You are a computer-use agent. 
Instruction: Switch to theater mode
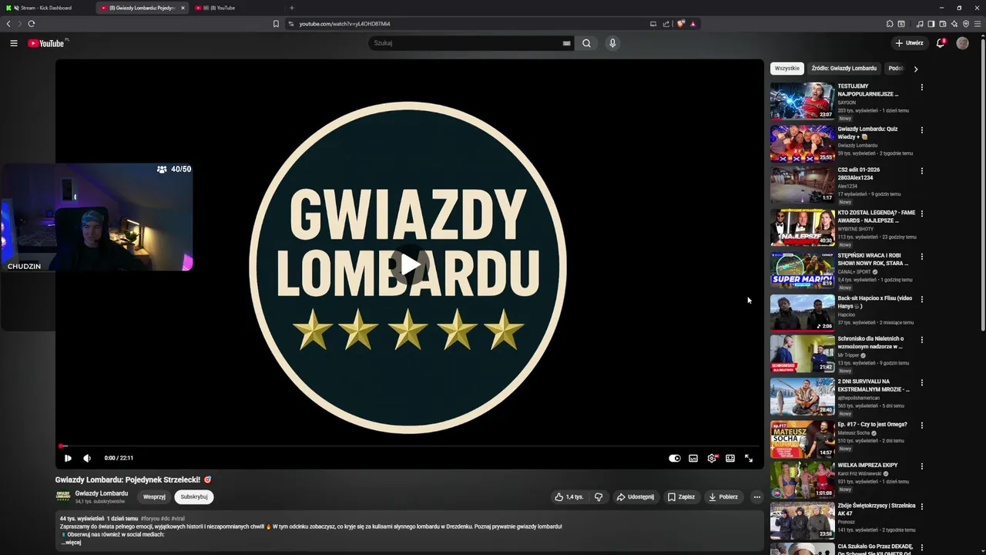point(730,458)
